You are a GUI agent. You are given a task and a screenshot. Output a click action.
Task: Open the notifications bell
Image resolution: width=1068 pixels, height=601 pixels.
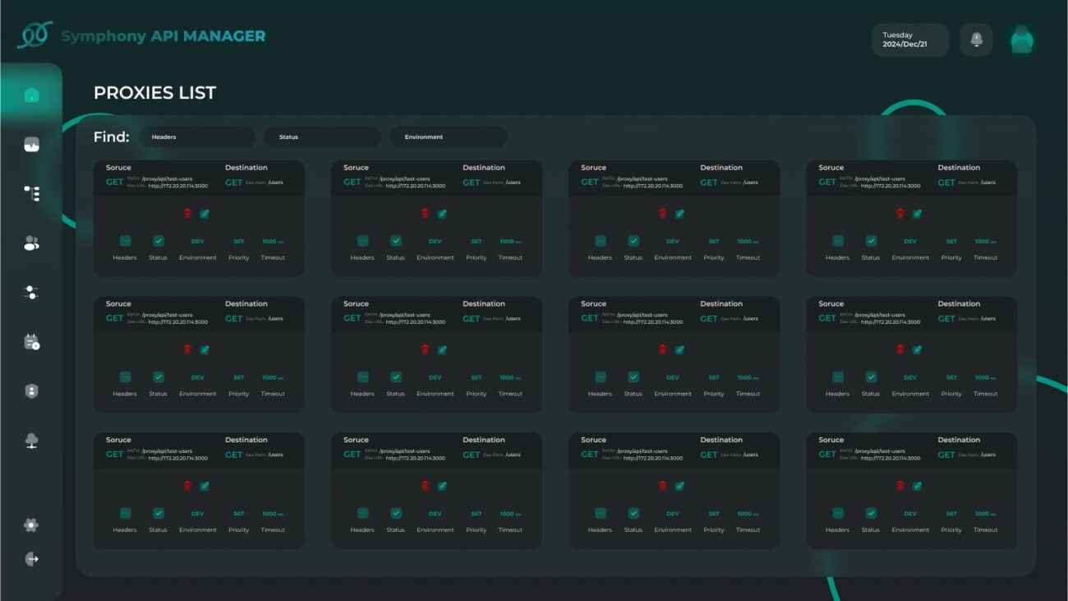tap(976, 39)
